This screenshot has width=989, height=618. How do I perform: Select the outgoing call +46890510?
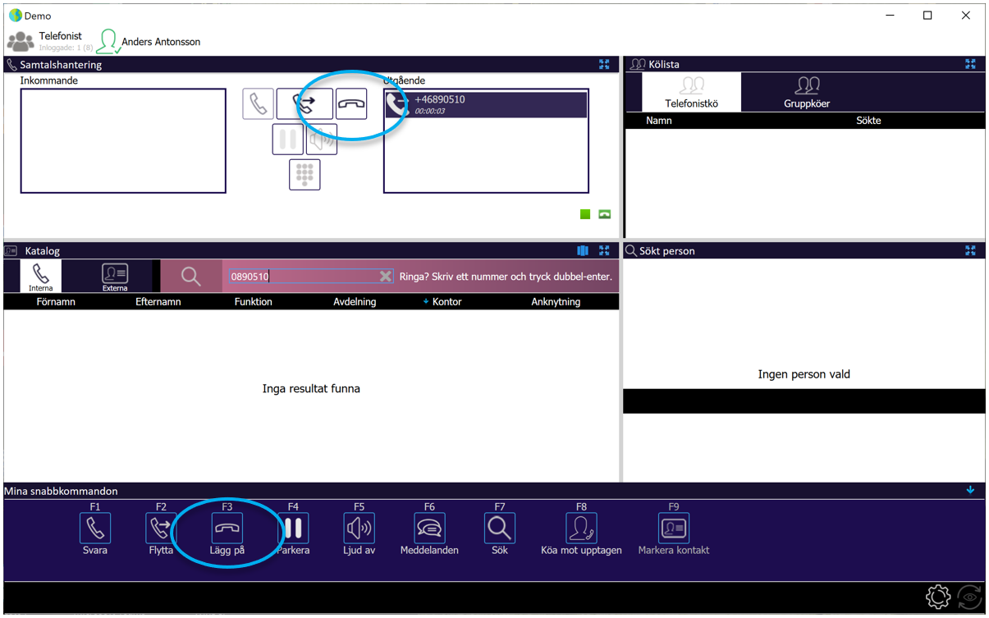coord(486,104)
